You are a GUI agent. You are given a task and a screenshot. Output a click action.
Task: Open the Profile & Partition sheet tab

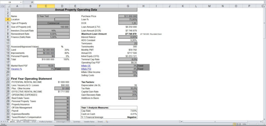coord(46,121)
